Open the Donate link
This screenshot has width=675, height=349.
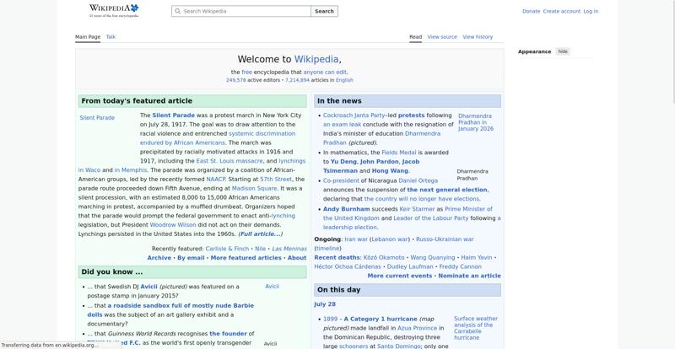coord(531,11)
